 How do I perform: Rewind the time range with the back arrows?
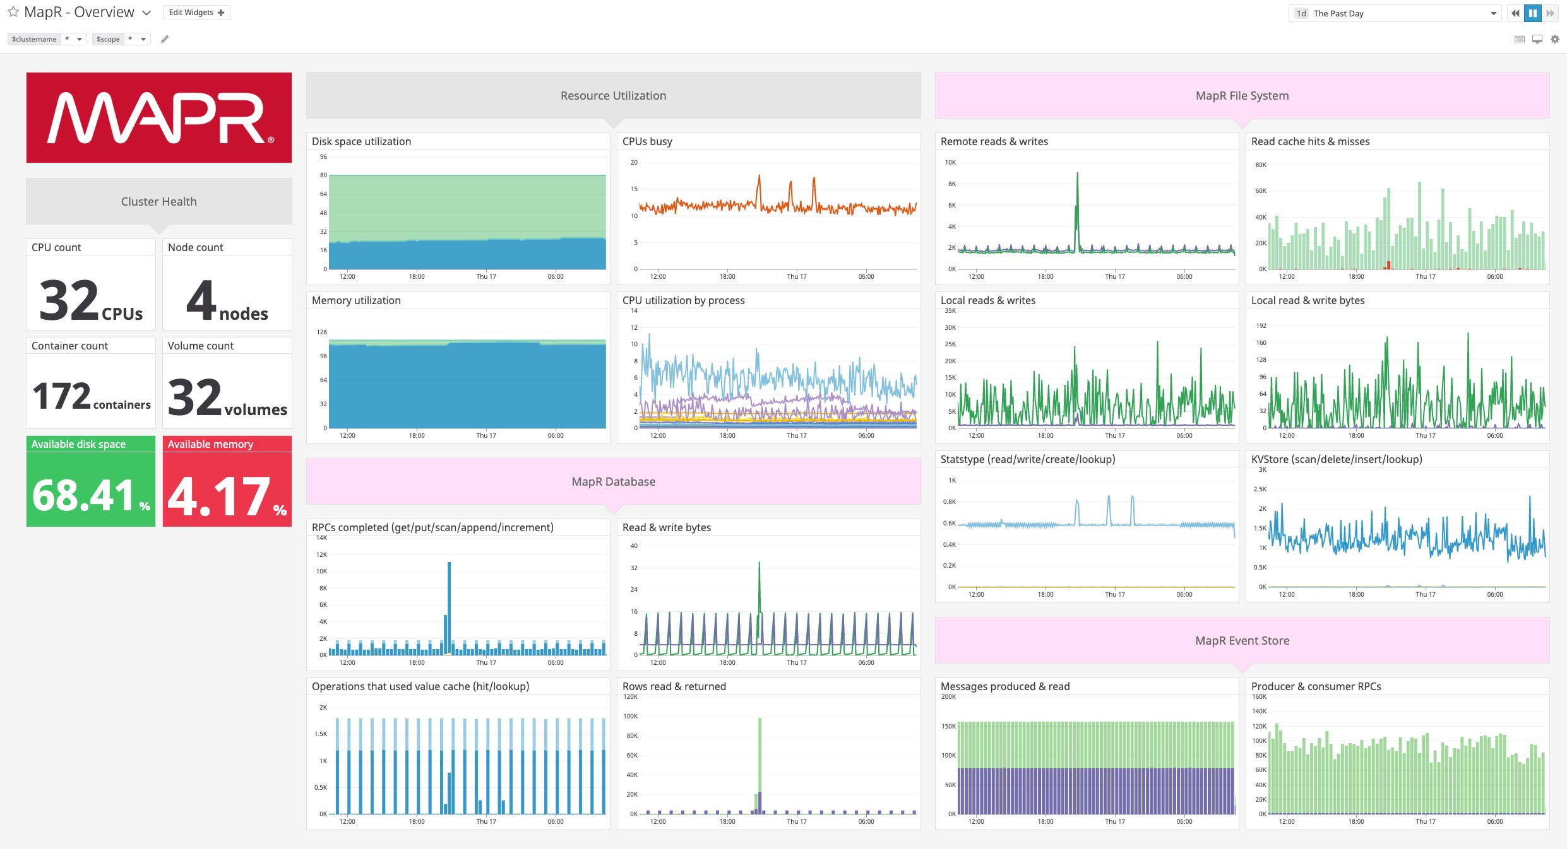1515,13
